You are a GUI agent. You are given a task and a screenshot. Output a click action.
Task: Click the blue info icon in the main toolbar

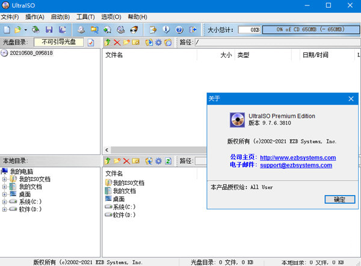[166, 29]
